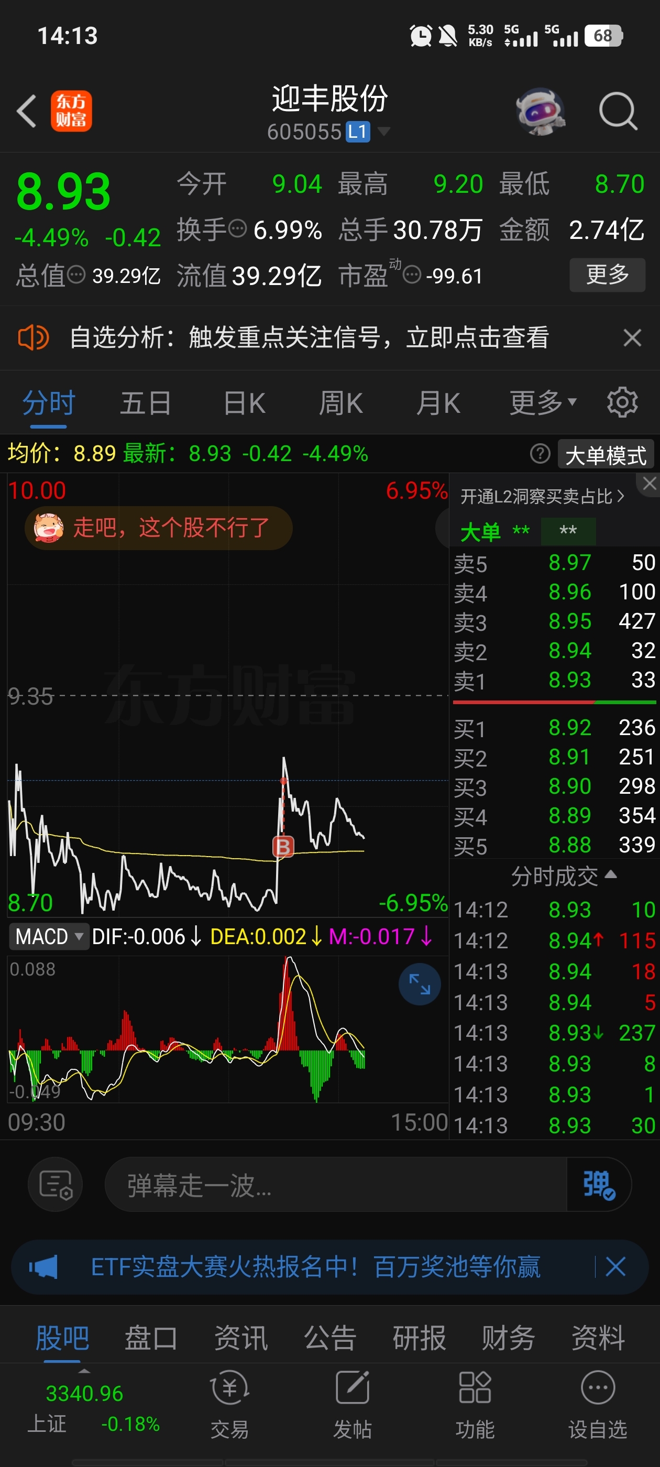This screenshot has width=660, height=1467.
Task: Tap 设自选 add to watchlist icon
Action: [598, 1406]
